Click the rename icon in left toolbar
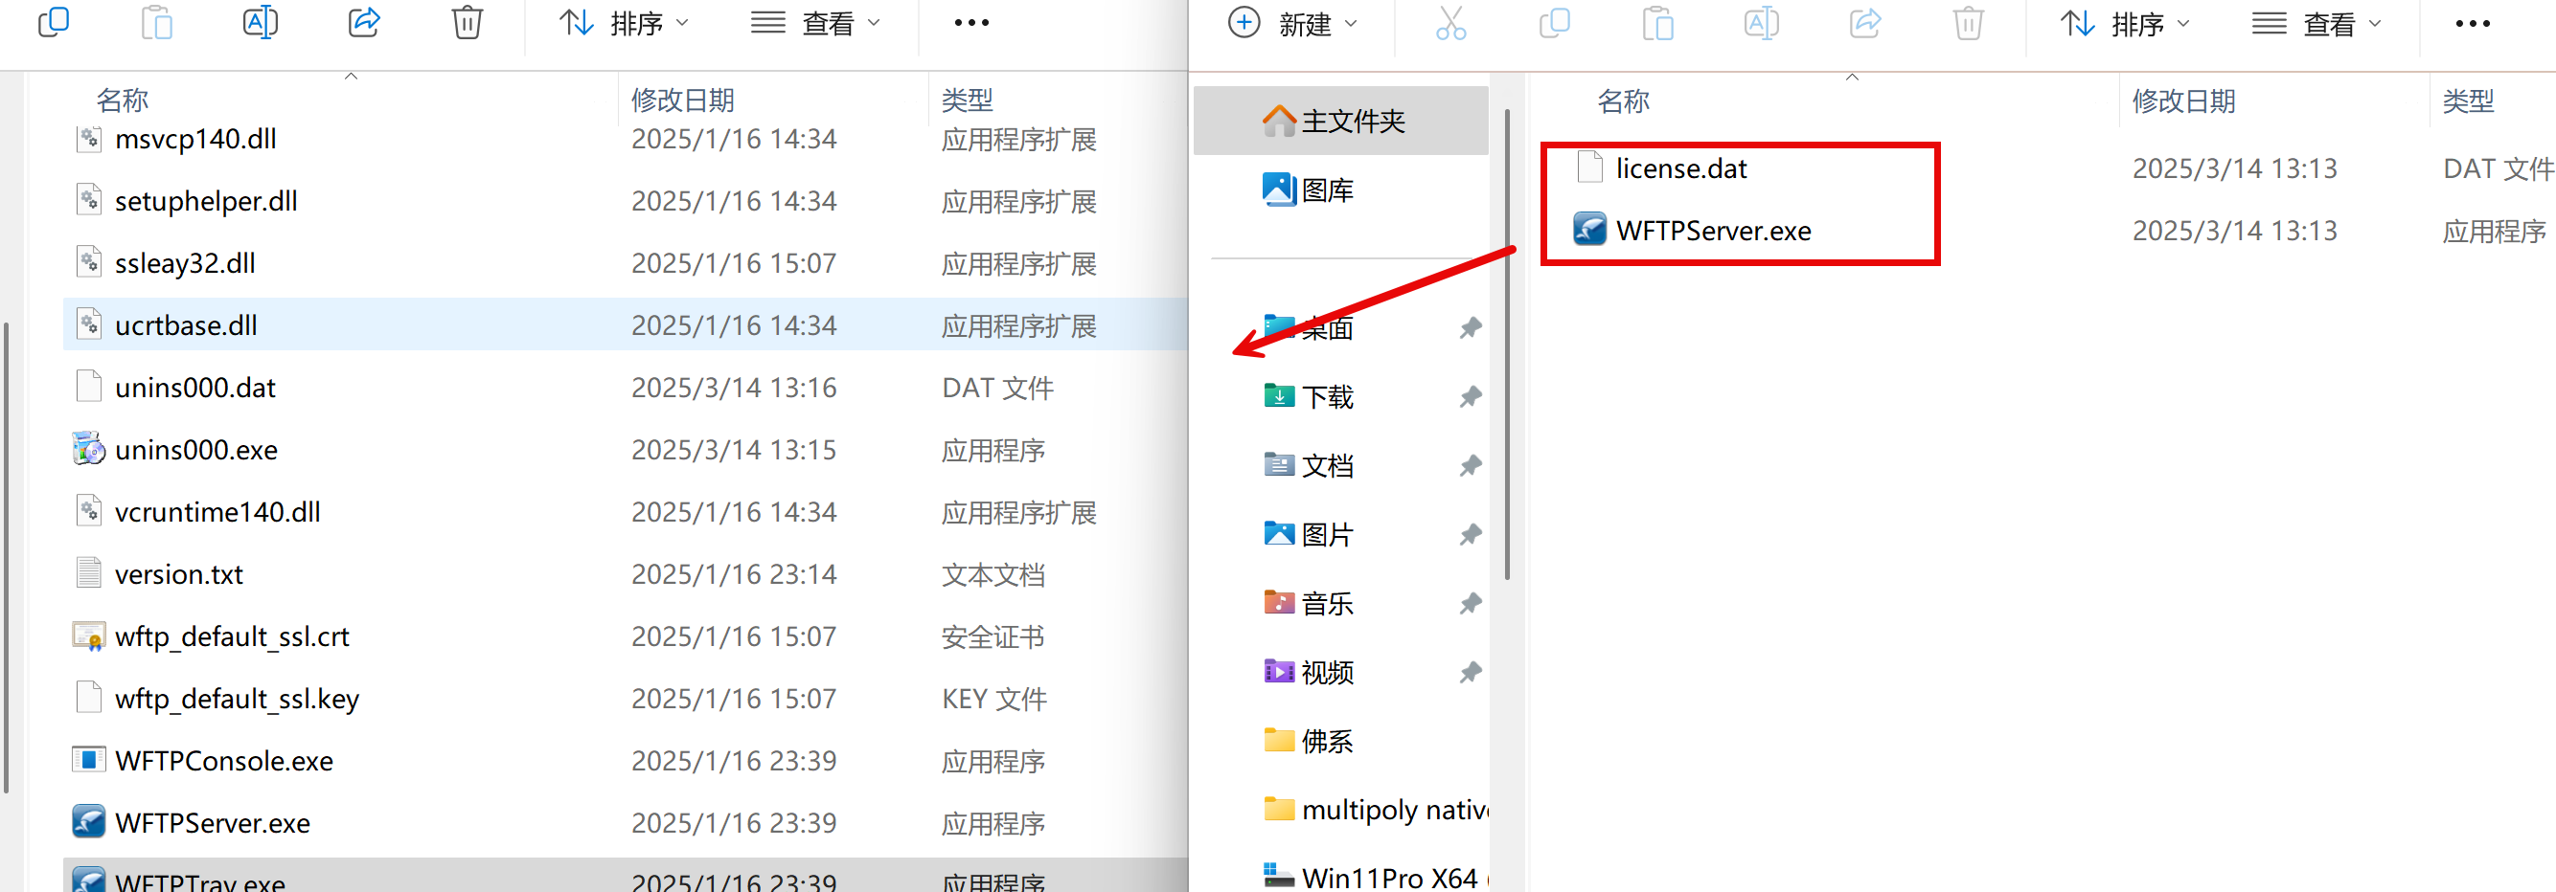This screenshot has height=892, width=2556. pyautogui.click(x=260, y=23)
